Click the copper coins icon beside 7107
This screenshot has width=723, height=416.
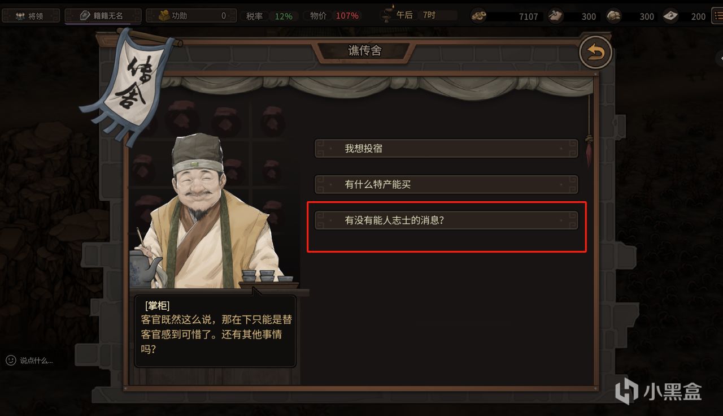point(479,16)
